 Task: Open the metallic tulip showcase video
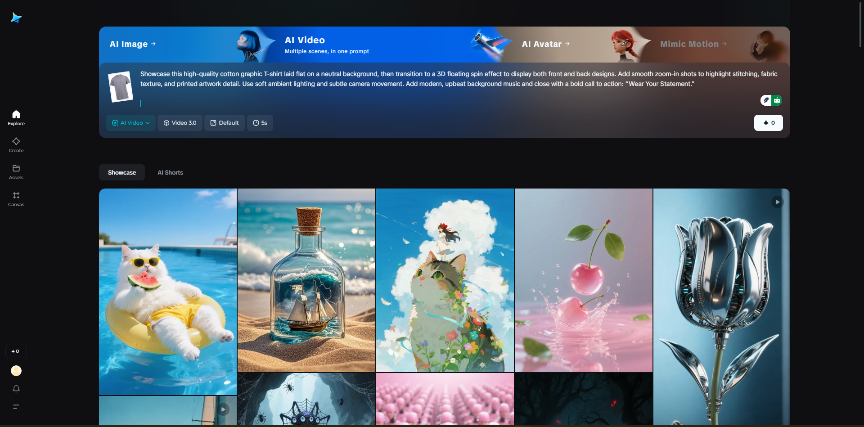point(722,306)
